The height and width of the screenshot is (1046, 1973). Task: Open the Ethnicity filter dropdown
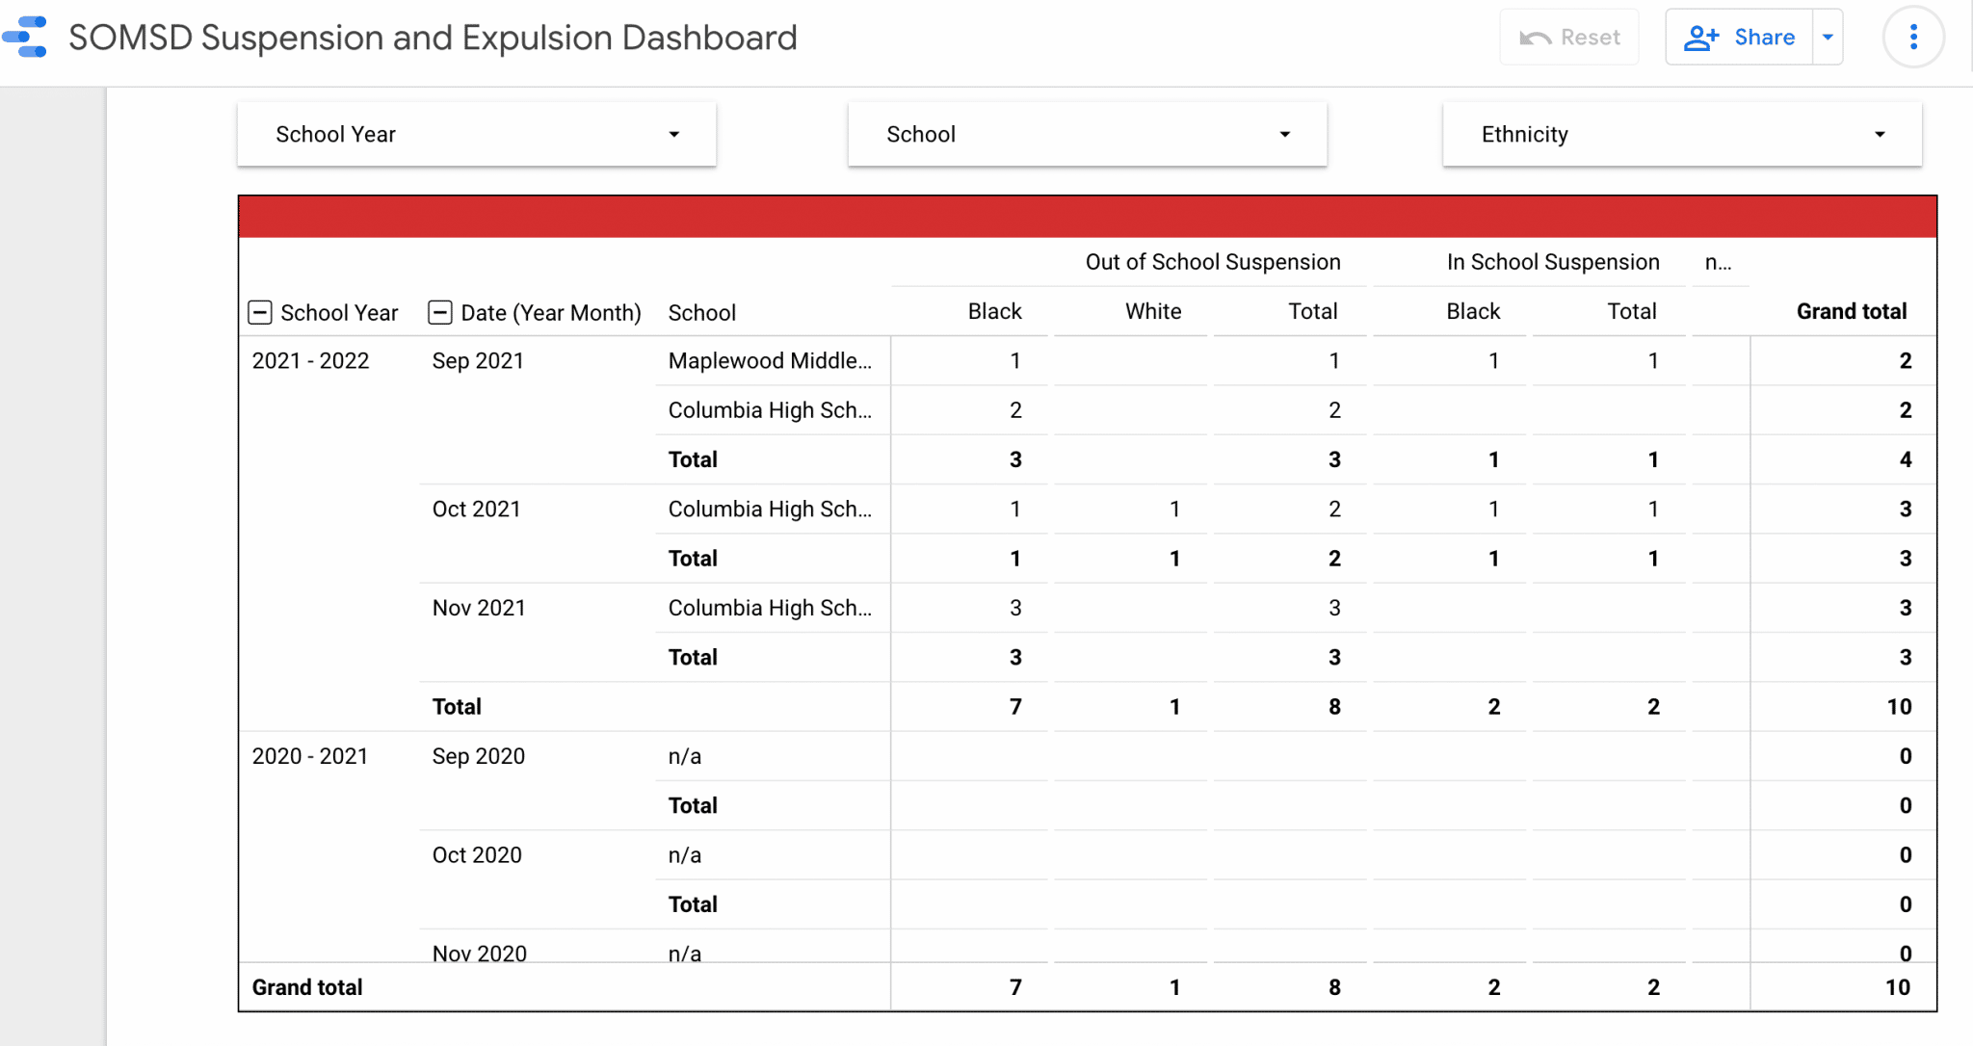point(1681,134)
